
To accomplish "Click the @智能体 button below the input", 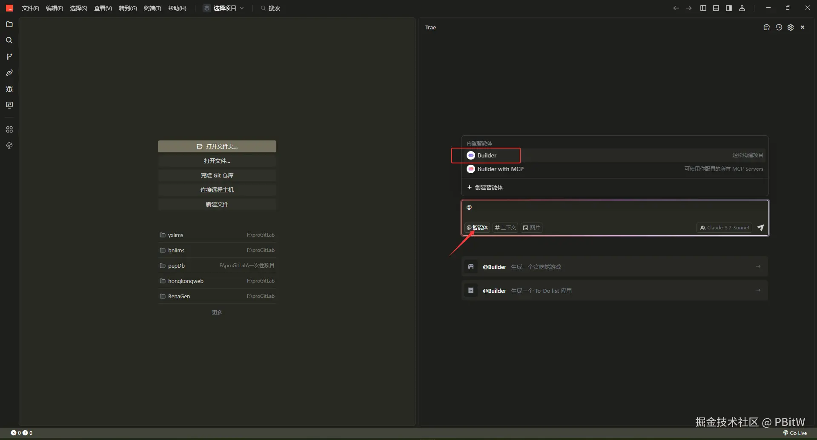I will click(477, 228).
